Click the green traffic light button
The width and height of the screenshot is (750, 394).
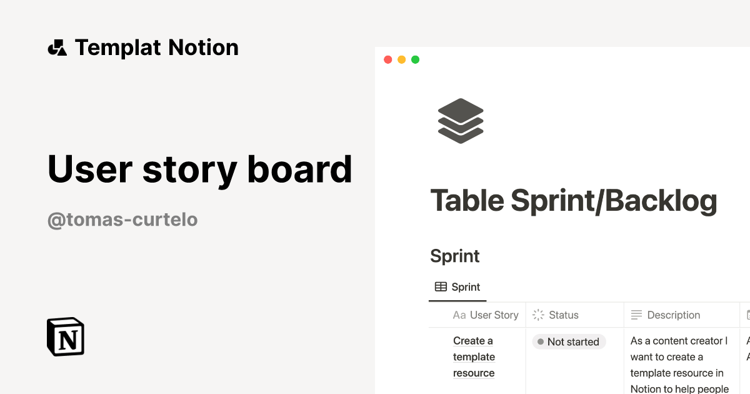click(x=414, y=59)
